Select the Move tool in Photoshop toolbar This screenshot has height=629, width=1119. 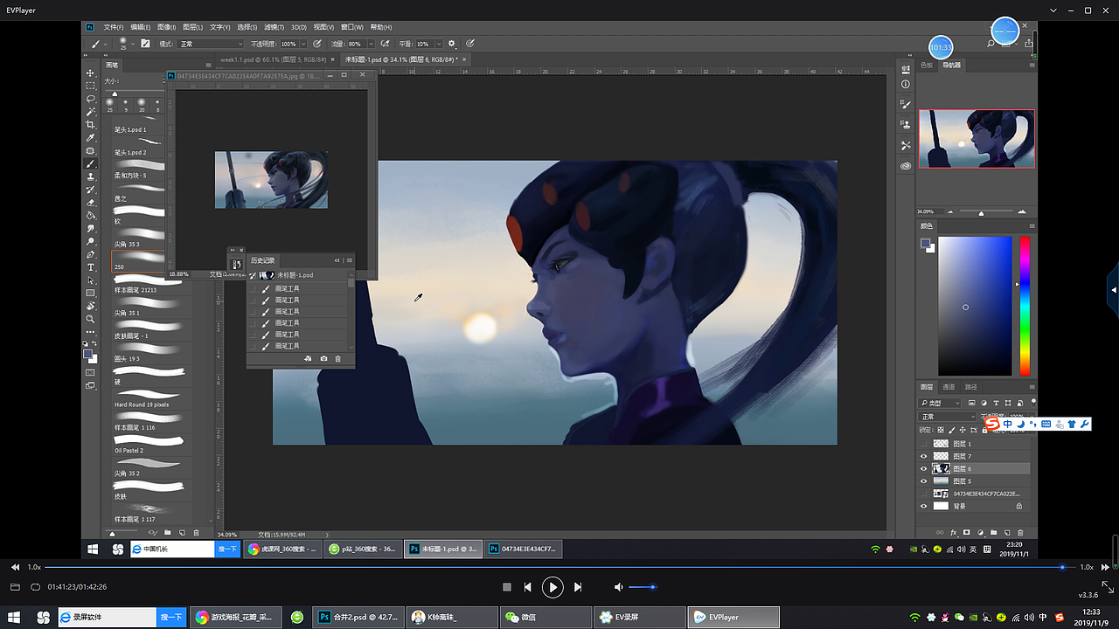pyautogui.click(x=91, y=73)
